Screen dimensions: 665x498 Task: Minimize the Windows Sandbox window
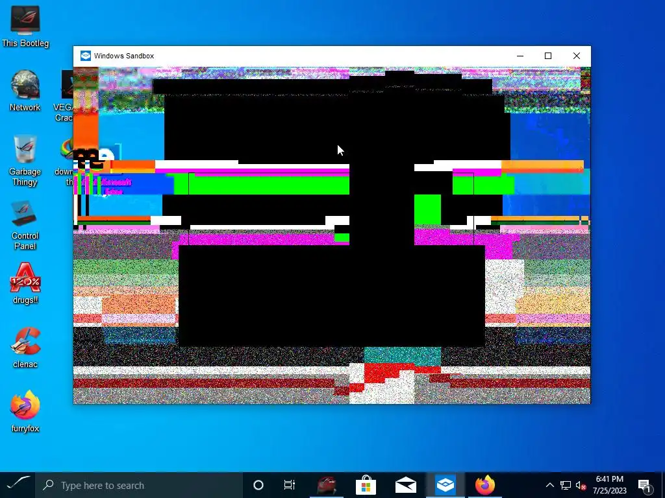tap(520, 56)
